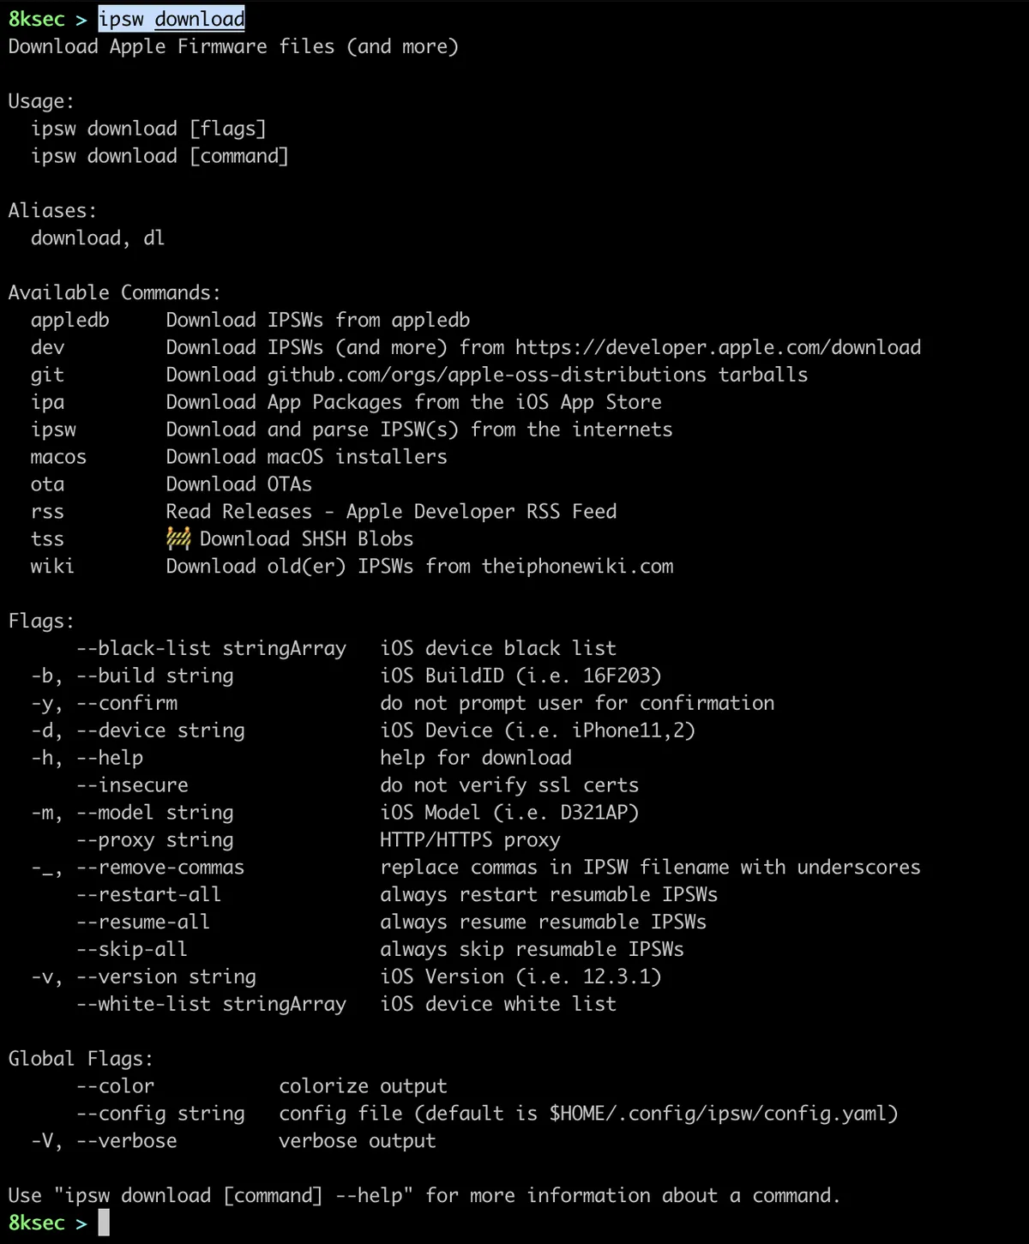Click the github.com/orgs/apple-oss-distributions link text

click(486, 375)
